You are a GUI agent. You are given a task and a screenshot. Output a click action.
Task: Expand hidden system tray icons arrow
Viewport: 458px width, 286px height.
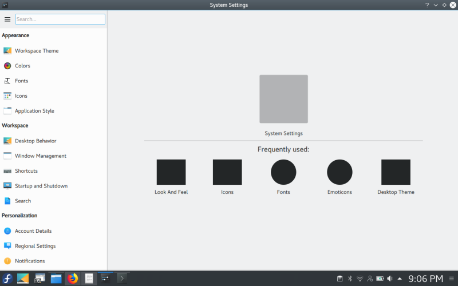coord(399,279)
